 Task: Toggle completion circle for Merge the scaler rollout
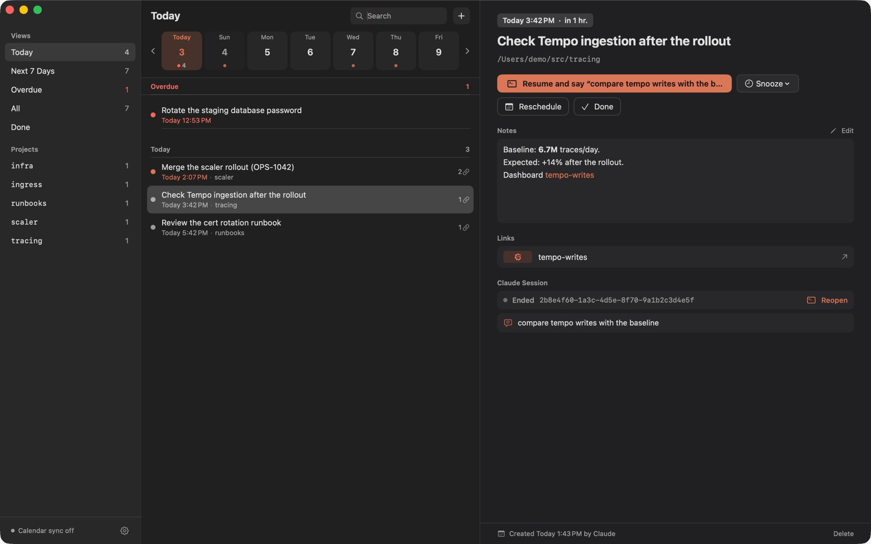pyautogui.click(x=153, y=172)
